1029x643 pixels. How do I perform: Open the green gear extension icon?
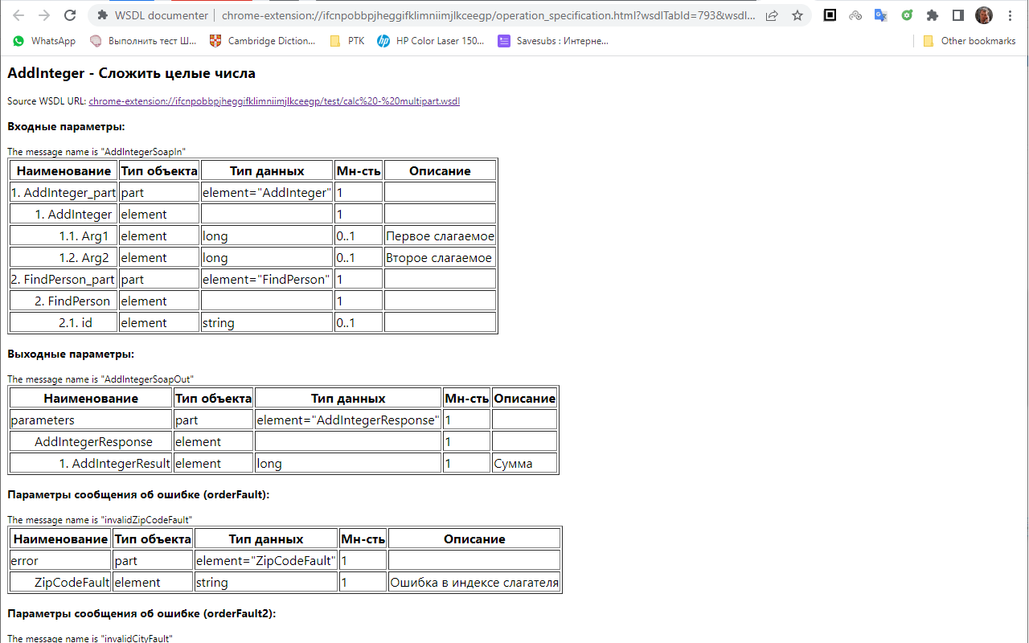(907, 15)
